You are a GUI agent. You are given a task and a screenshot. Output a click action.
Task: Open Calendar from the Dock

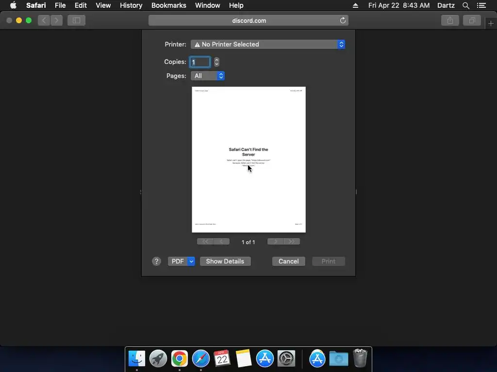[222, 358]
